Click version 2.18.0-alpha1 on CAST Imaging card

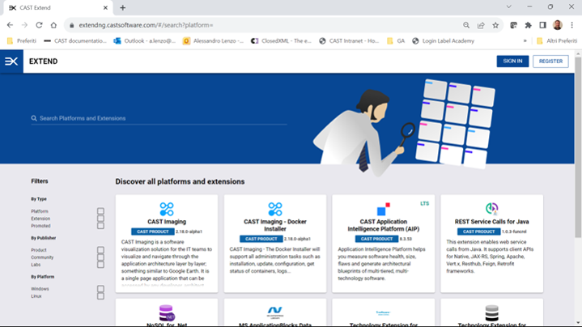coord(189,231)
